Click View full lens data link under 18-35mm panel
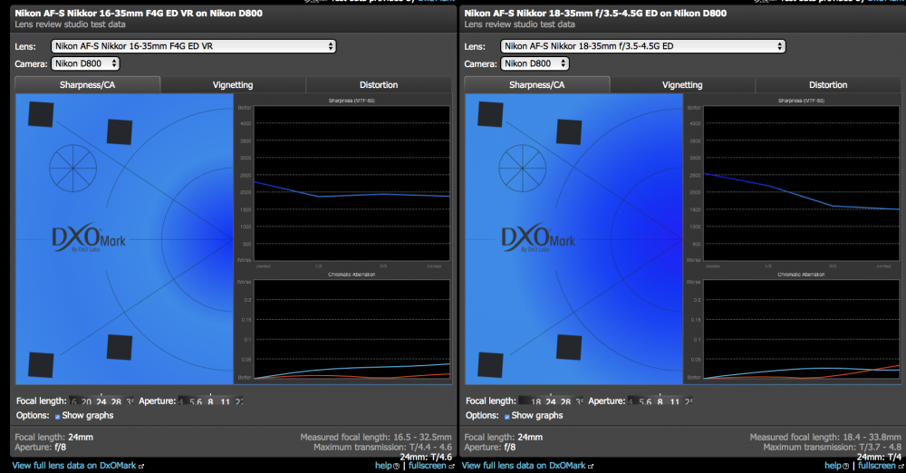Image resolution: width=906 pixels, height=473 pixels. tap(524, 466)
